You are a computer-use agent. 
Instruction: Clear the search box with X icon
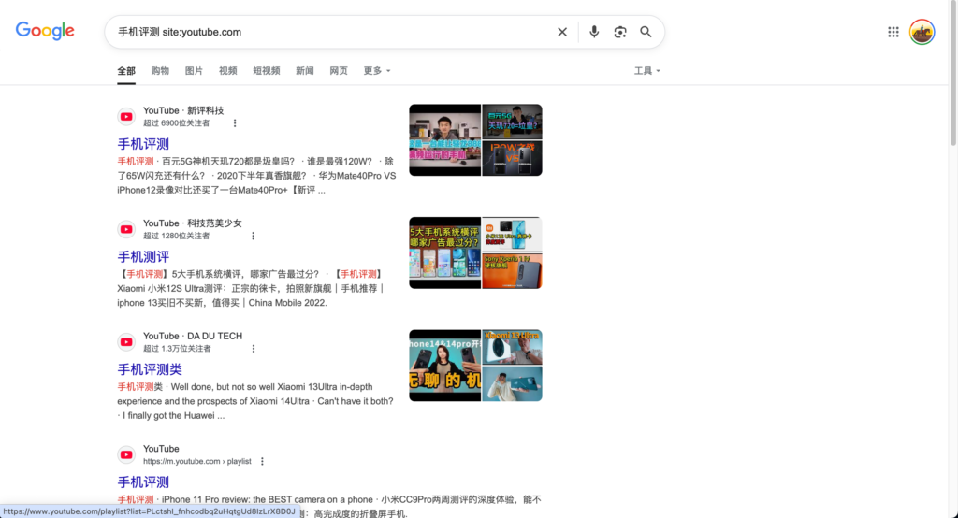[x=562, y=32]
